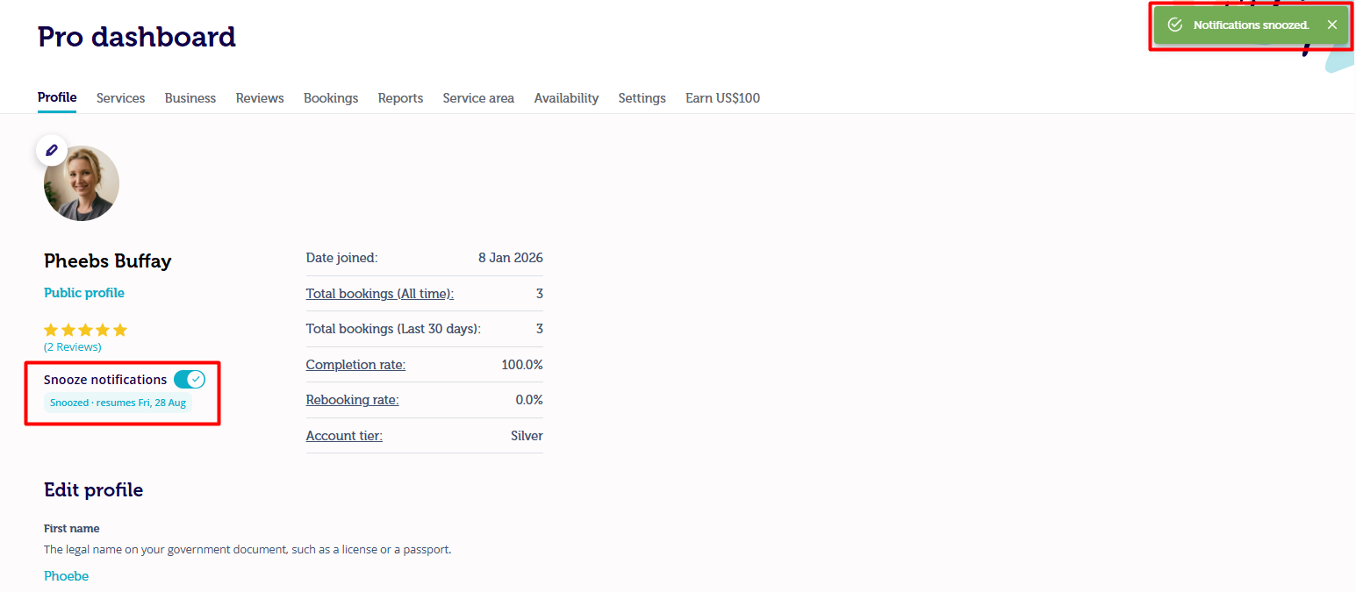Viewport: 1356px width, 592px height.
Task: Click the Rebooking rate label
Action: (x=353, y=400)
